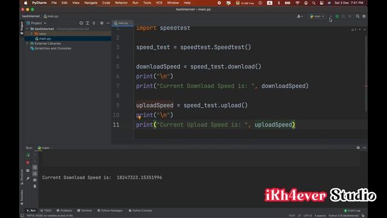Open the Python interpreter selector in the status bar

[x=343, y=216]
